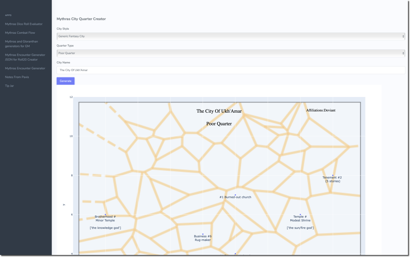The image size is (410, 257).
Task: Expand the City Style dropdown
Action: [x=231, y=36]
